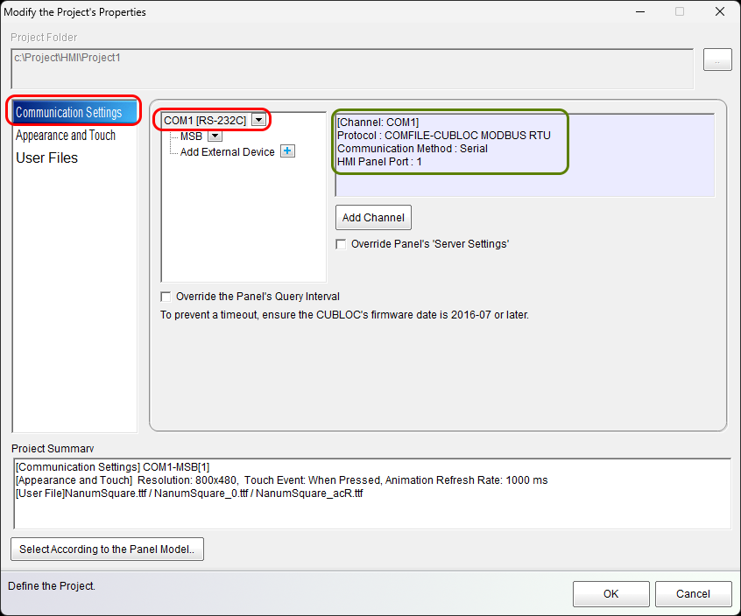Click Select According to the Panel Model button
Viewport: 741px width, 616px height.
point(107,549)
